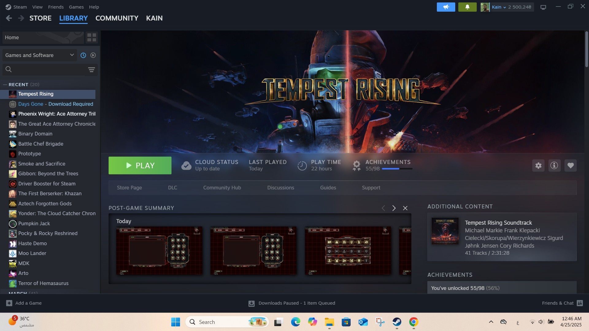Toggle show ready-to-play games filter

point(93,55)
